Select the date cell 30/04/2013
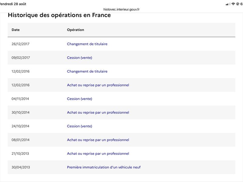243x182 pixels. pyautogui.click(x=21, y=167)
